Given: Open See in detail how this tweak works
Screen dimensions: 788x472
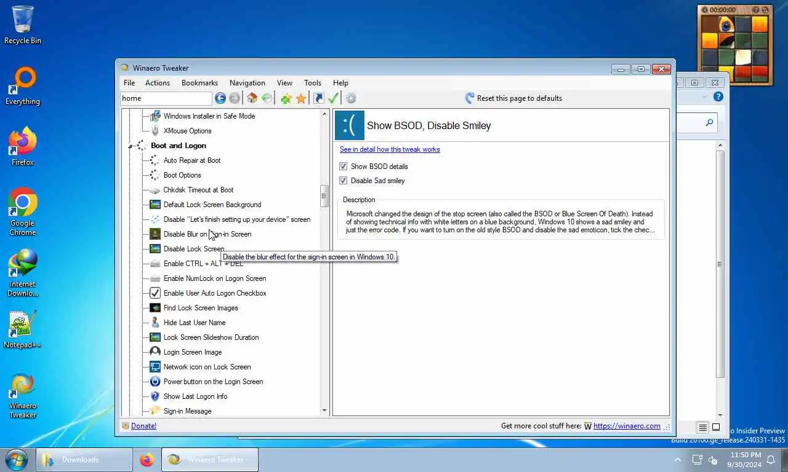Looking at the screenshot, I should click(390, 149).
